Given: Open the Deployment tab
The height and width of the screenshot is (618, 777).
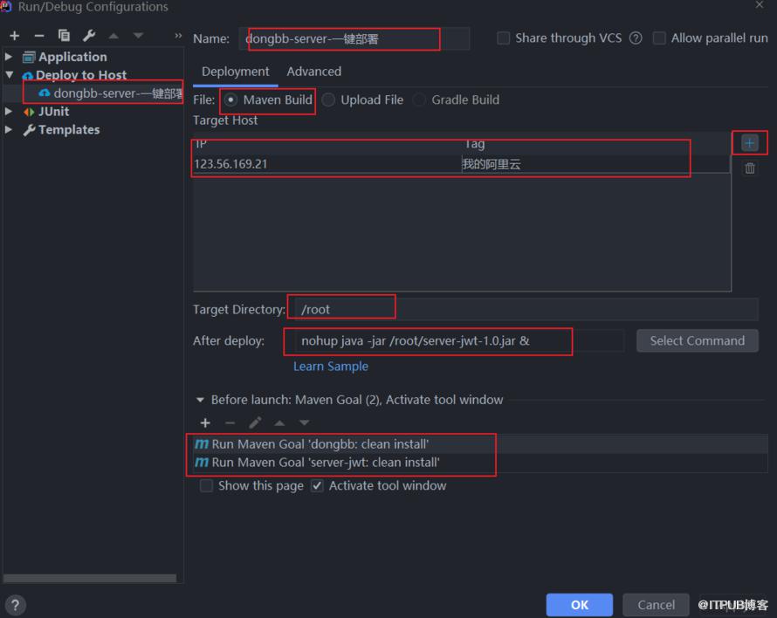Looking at the screenshot, I should click(236, 72).
